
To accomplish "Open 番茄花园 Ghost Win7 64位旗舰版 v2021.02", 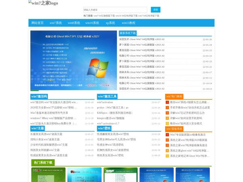I will point(142,67).
